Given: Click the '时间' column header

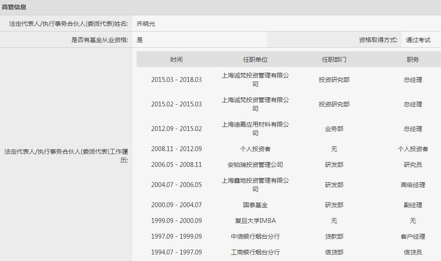Looking at the screenshot, I should pos(176,60).
